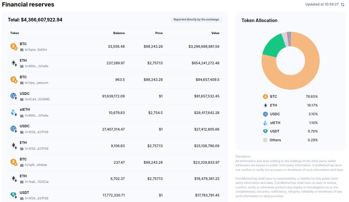Click wallet icon next to bc1qtq...yawuvm
This screenshot has width=349, height=202.
(22, 83)
